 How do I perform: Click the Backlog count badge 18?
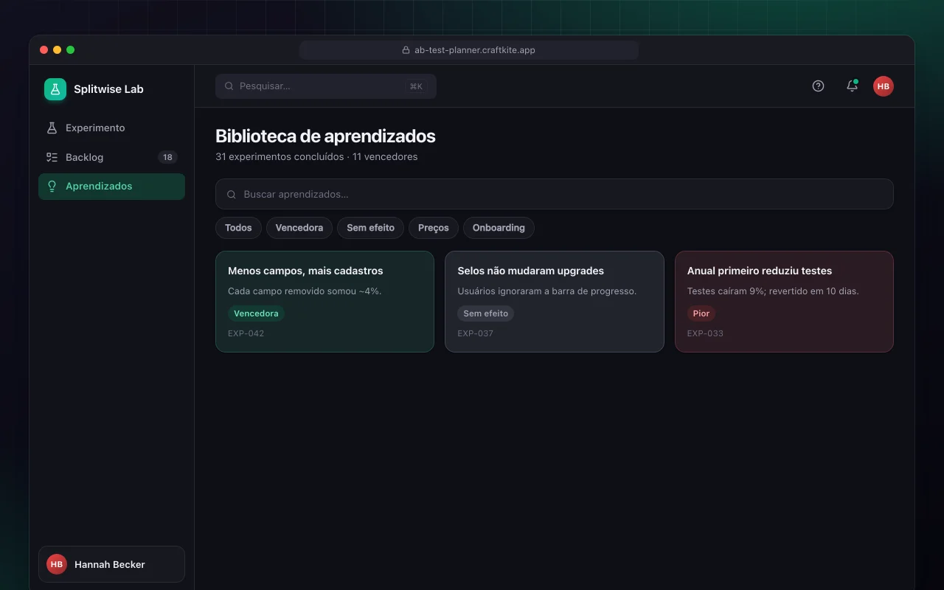[x=167, y=157]
